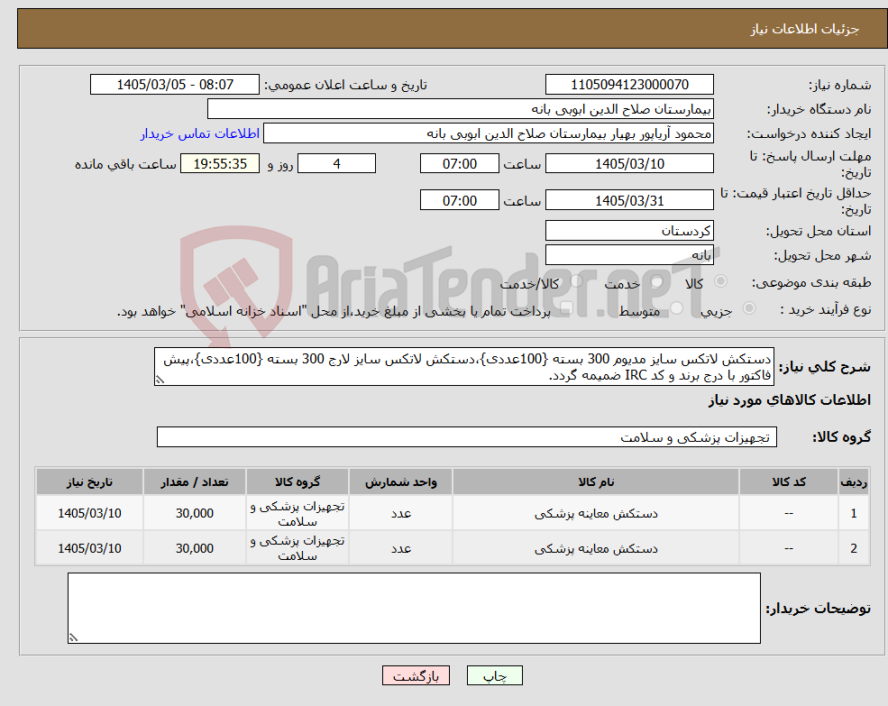This screenshot has height=706, width=888.
Task: Click the resize handle of buyer notes box
Action: coord(73,637)
